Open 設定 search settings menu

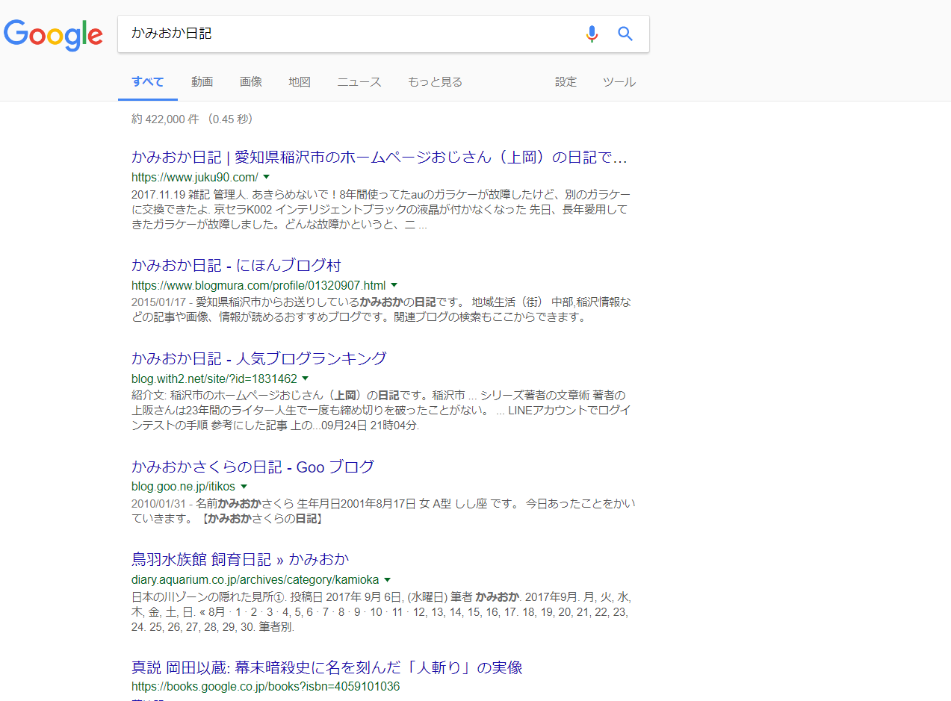[566, 82]
